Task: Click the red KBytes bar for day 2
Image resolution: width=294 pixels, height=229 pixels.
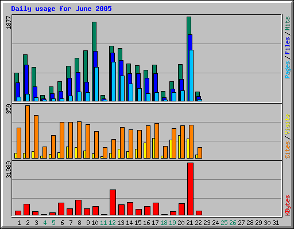Action: point(26,210)
